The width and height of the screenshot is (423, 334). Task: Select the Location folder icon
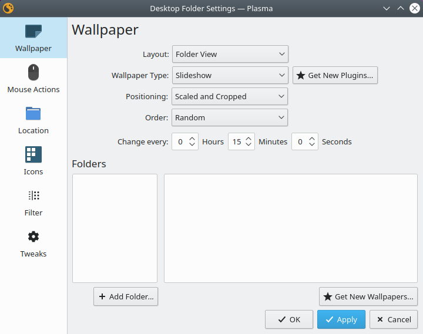[x=33, y=114]
